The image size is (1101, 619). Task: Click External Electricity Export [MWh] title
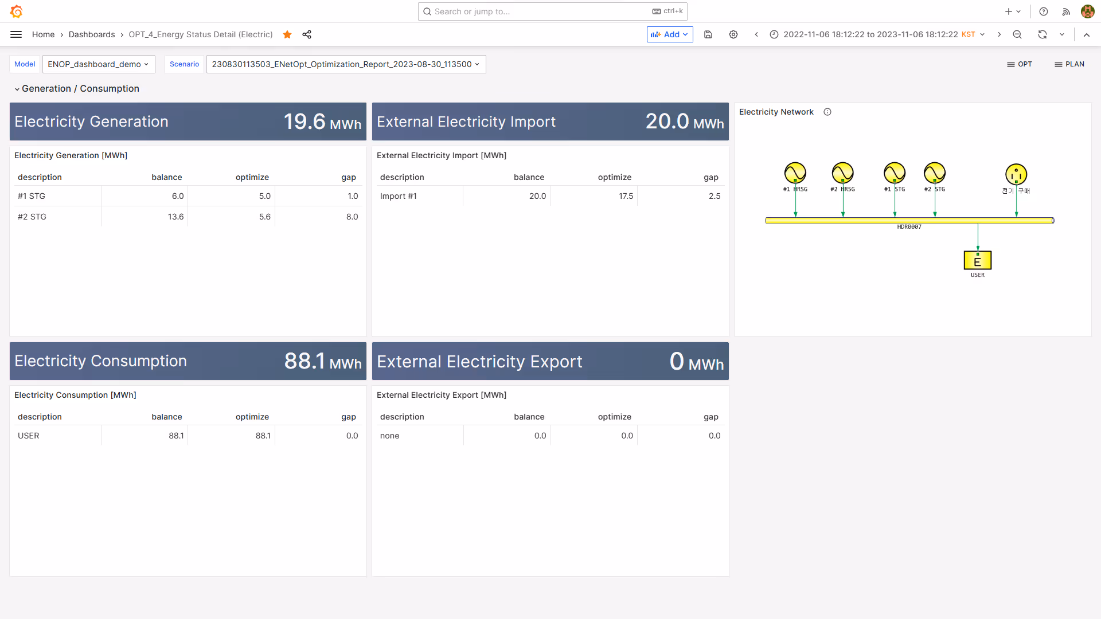coord(442,395)
